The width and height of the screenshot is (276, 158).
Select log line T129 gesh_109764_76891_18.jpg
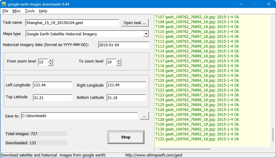pyautogui.click(x=197, y=124)
